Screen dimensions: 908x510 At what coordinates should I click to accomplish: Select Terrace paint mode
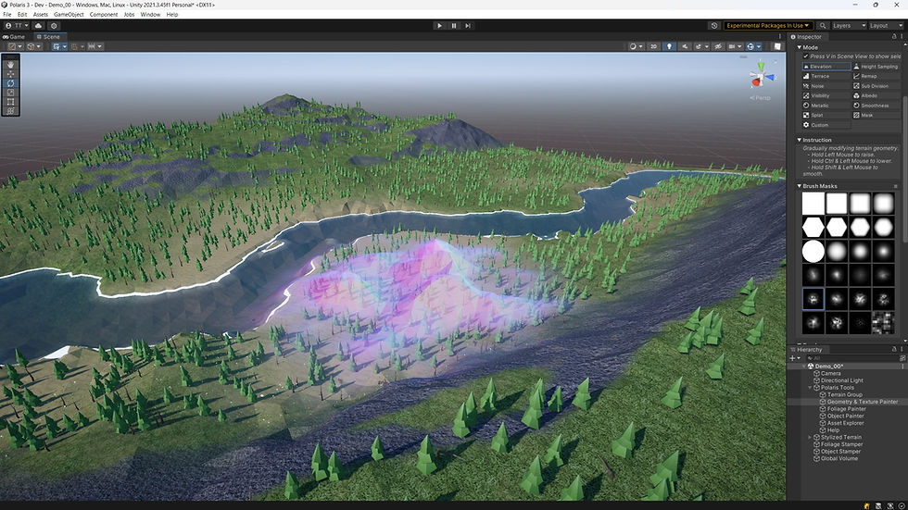tap(826, 76)
